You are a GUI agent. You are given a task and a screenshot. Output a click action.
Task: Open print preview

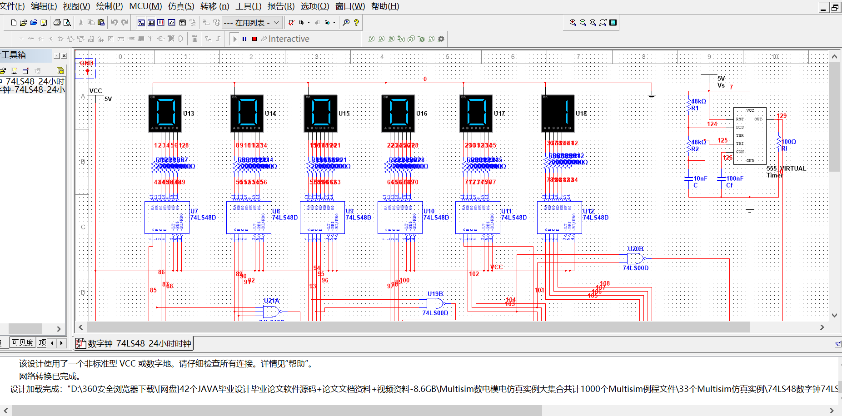pos(67,22)
